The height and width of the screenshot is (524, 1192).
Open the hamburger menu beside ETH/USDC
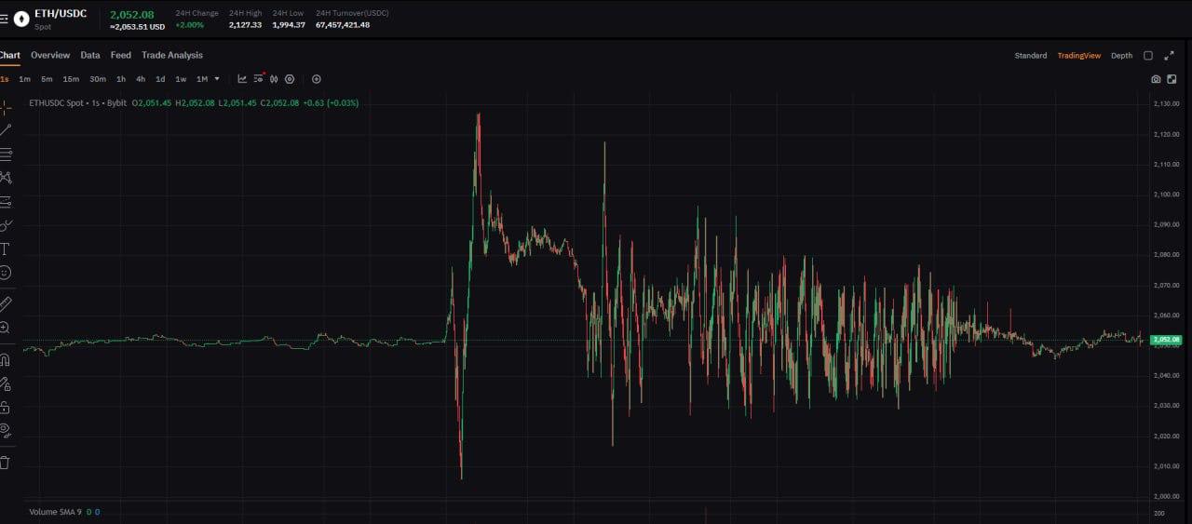4,19
